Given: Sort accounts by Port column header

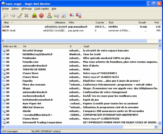Looking at the screenshot, I should click(x=154, y=22).
